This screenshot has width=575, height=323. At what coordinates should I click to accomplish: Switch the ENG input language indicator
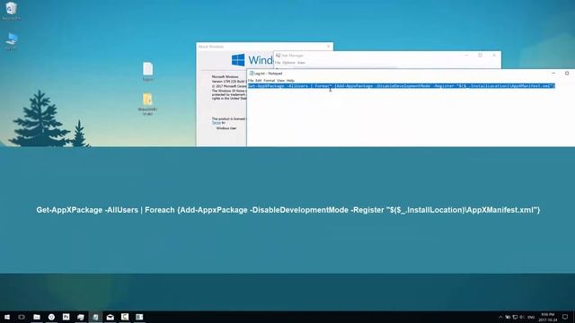click(x=531, y=317)
